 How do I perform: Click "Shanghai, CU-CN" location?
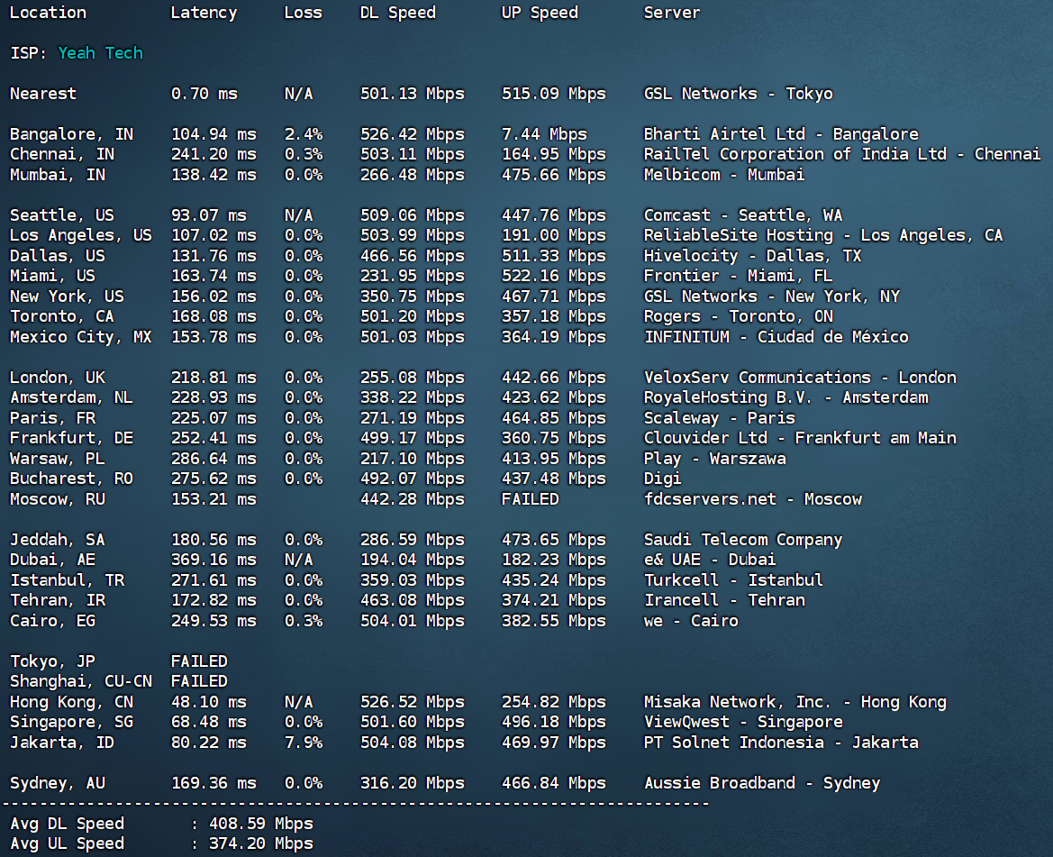pyautogui.click(x=80, y=681)
